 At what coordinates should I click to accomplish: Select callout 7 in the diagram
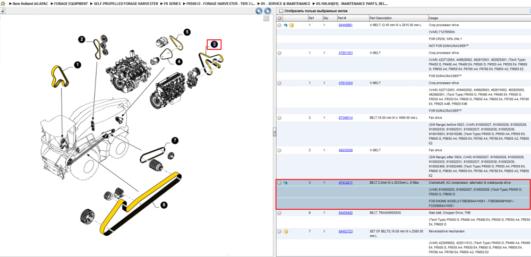(x=174, y=140)
